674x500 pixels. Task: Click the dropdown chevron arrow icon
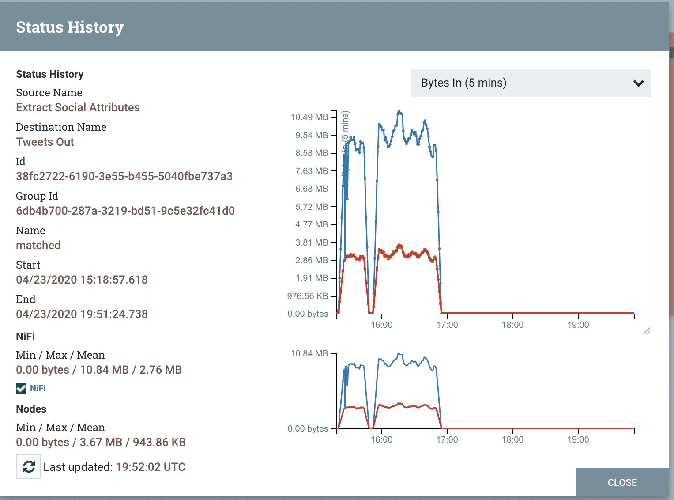(638, 83)
